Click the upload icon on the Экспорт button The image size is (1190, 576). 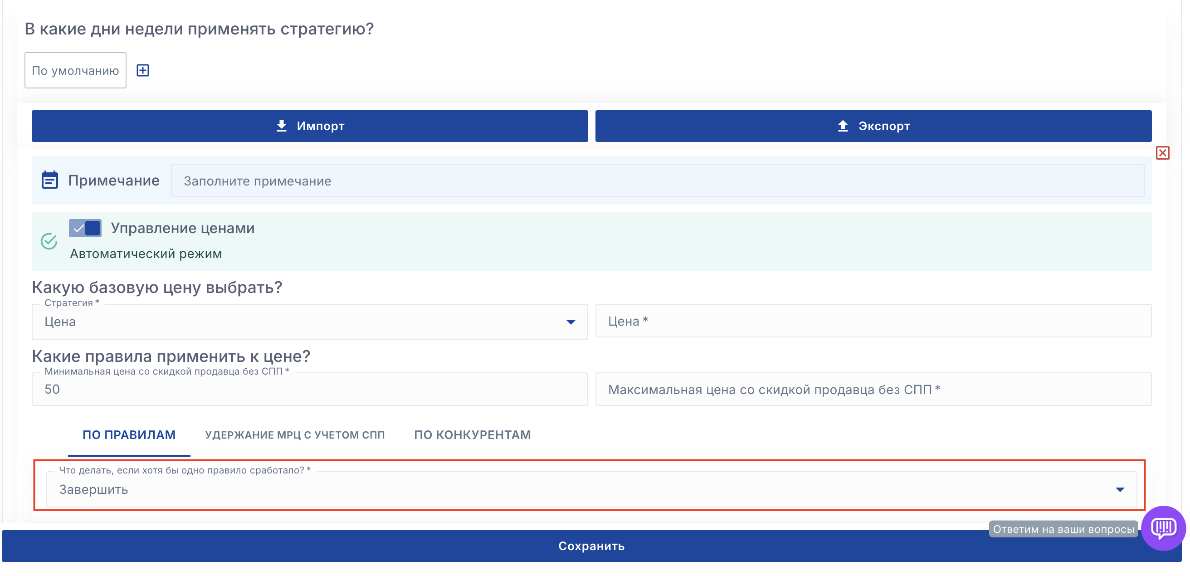pos(843,126)
